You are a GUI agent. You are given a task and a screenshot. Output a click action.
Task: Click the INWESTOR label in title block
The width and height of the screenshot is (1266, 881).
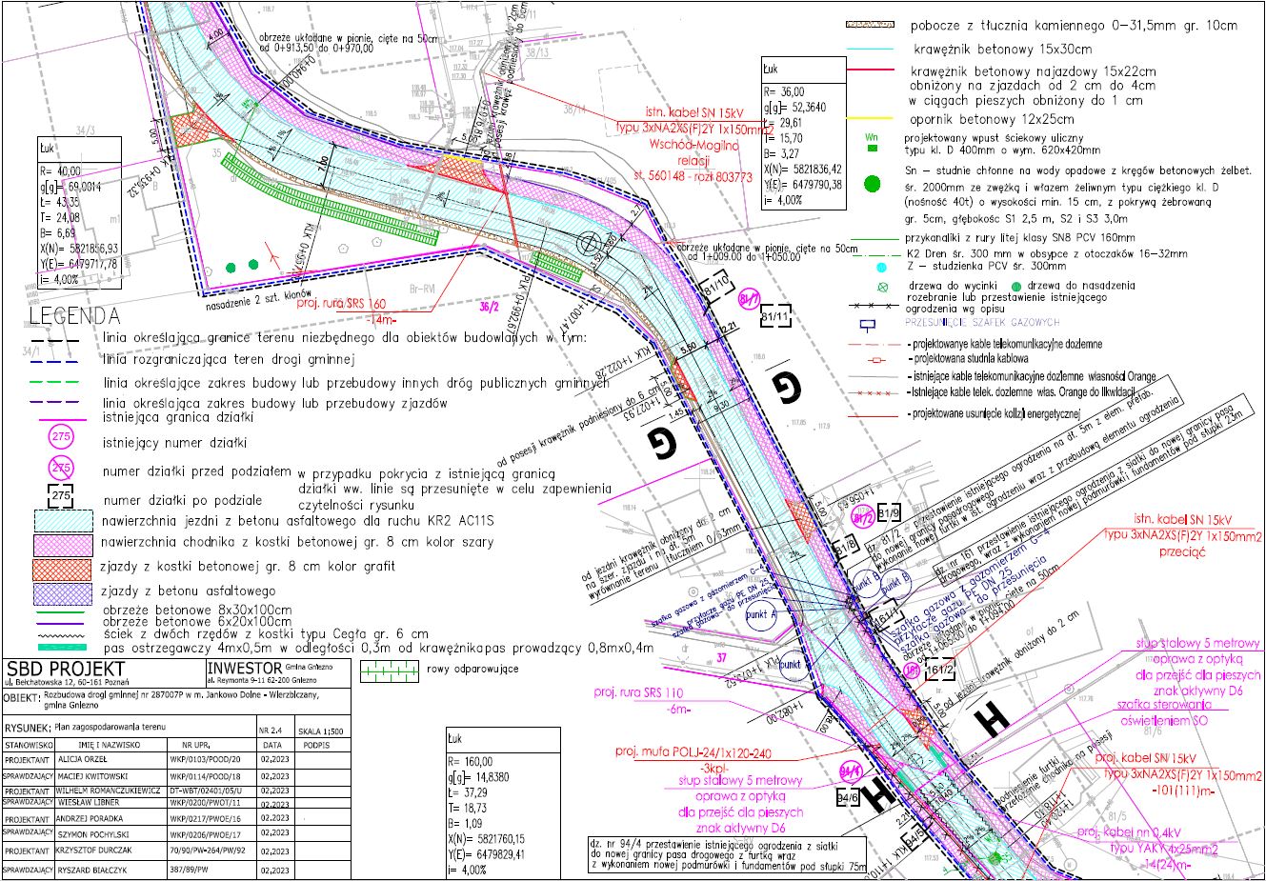pyautogui.click(x=244, y=668)
